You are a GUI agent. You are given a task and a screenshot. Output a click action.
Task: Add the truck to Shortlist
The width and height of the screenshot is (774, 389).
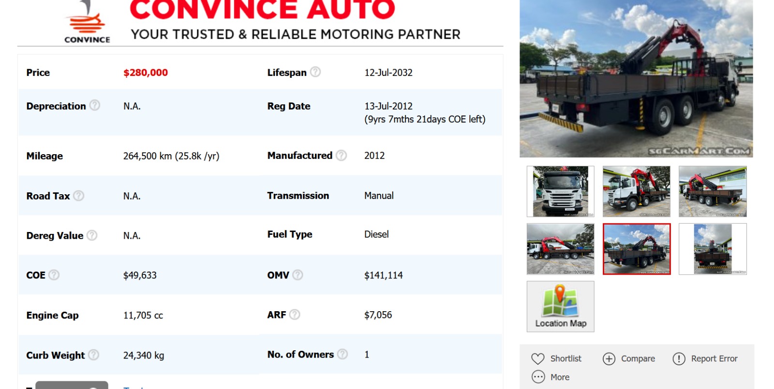[x=556, y=359]
